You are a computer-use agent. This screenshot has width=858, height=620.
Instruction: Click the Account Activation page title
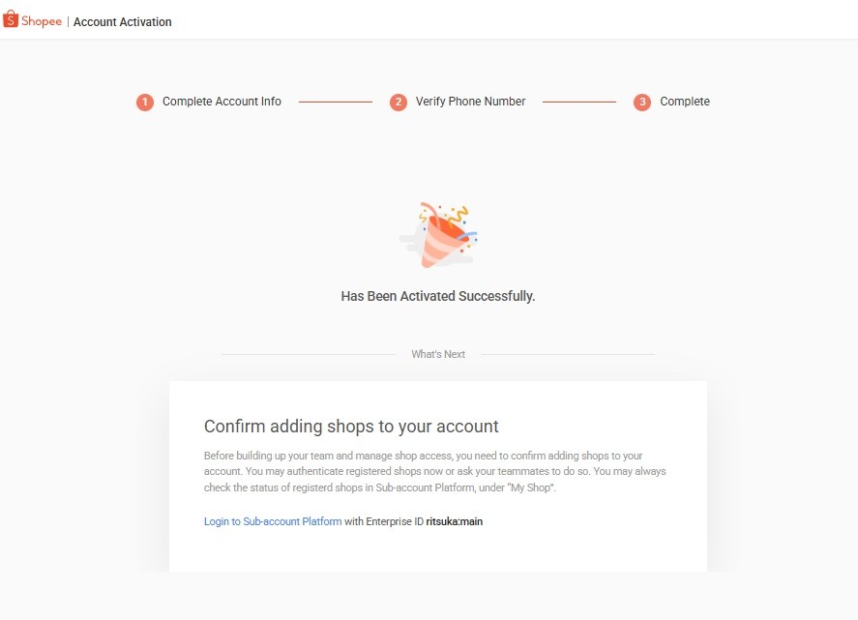point(123,22)
